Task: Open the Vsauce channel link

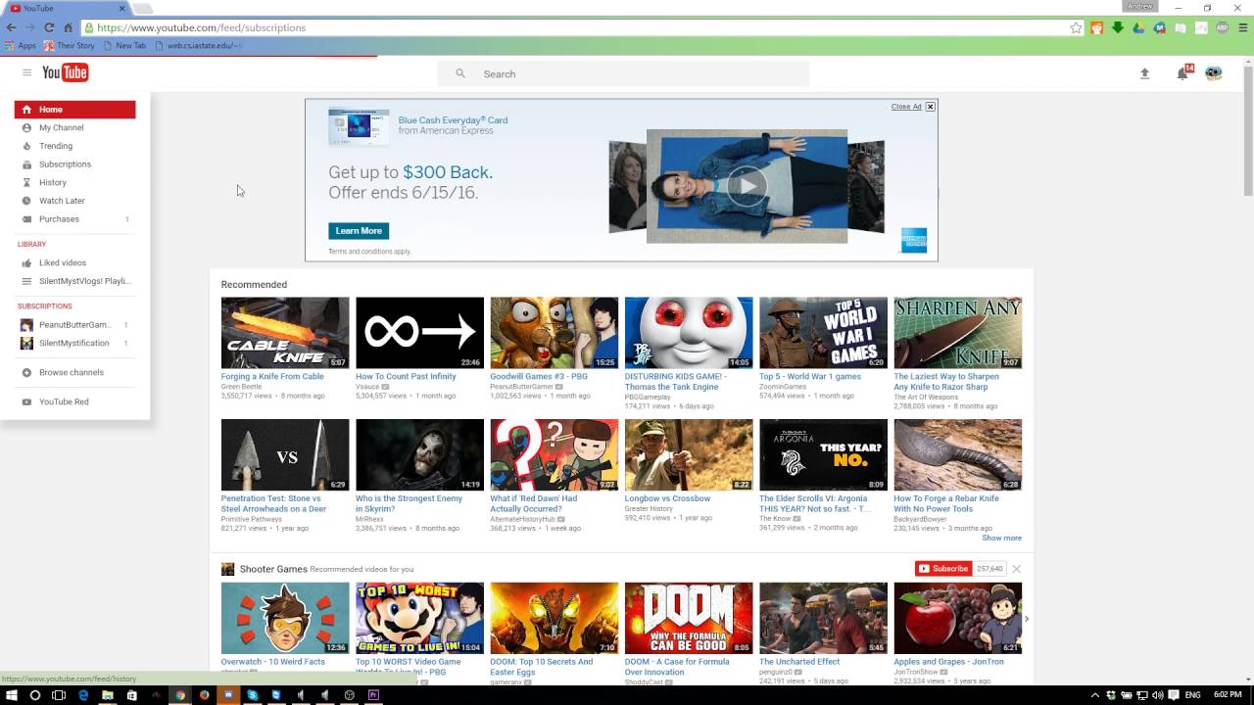Action: point(367,387)
